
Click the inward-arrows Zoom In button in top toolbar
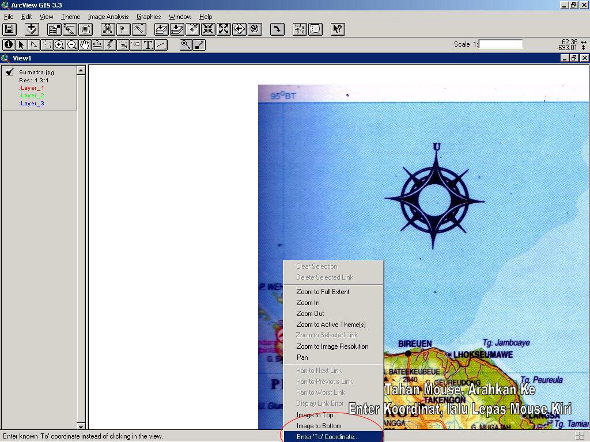208,29
